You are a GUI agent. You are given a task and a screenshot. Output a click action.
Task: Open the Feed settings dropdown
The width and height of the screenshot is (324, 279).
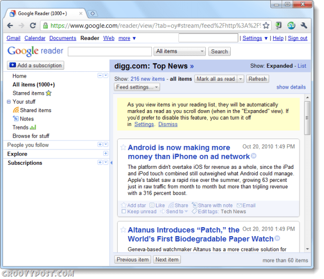point(137,87)
